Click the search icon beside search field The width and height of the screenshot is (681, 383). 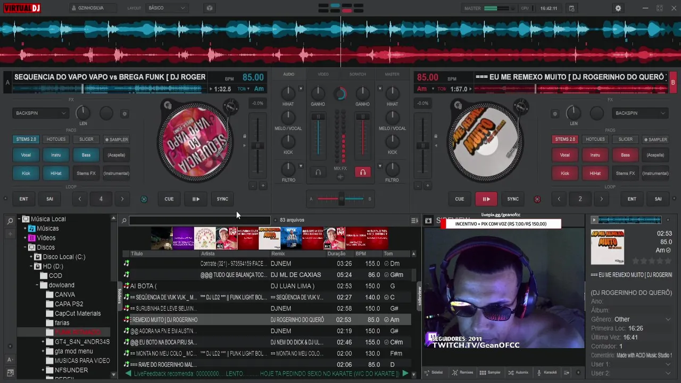pos(124,220)
